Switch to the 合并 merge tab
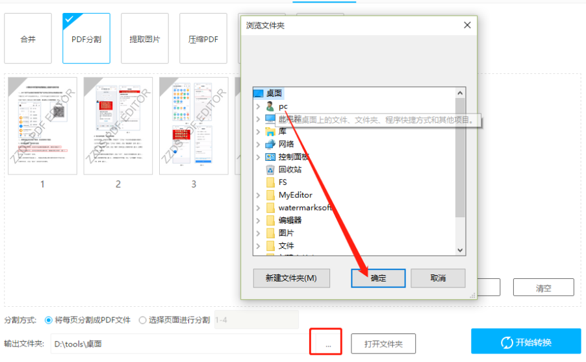Viewport: 586px width, 362px height. pos(28,38)
